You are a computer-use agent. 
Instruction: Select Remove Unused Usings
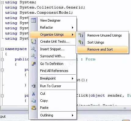pyautogui.click(x=102, y=35)
